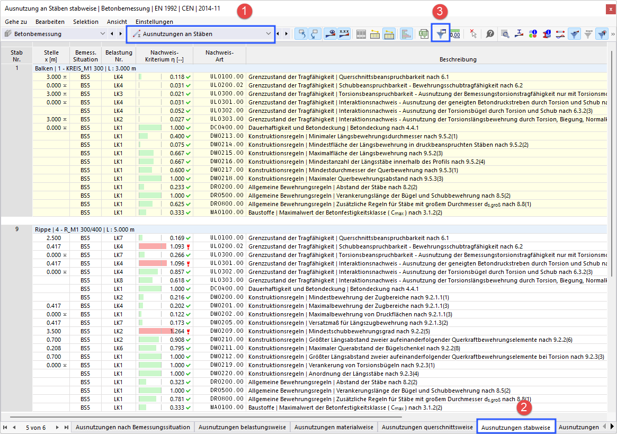Click the grey table view icon
This screenshot has width=617, height=434.
tap(361, 34)
